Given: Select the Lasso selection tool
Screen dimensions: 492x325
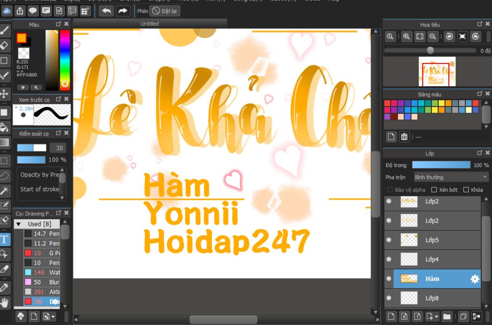Looking at the screenshot, I should coord(4,176).
